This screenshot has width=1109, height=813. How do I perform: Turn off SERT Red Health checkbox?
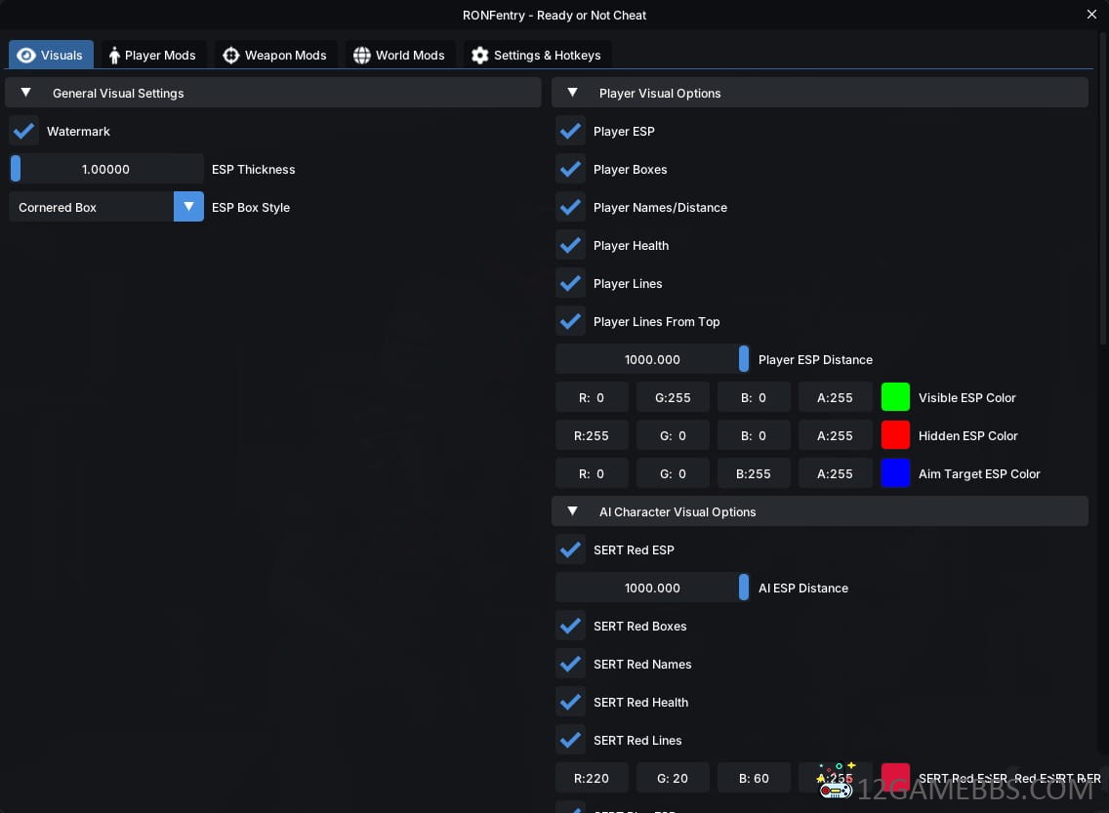click(571, 703)
